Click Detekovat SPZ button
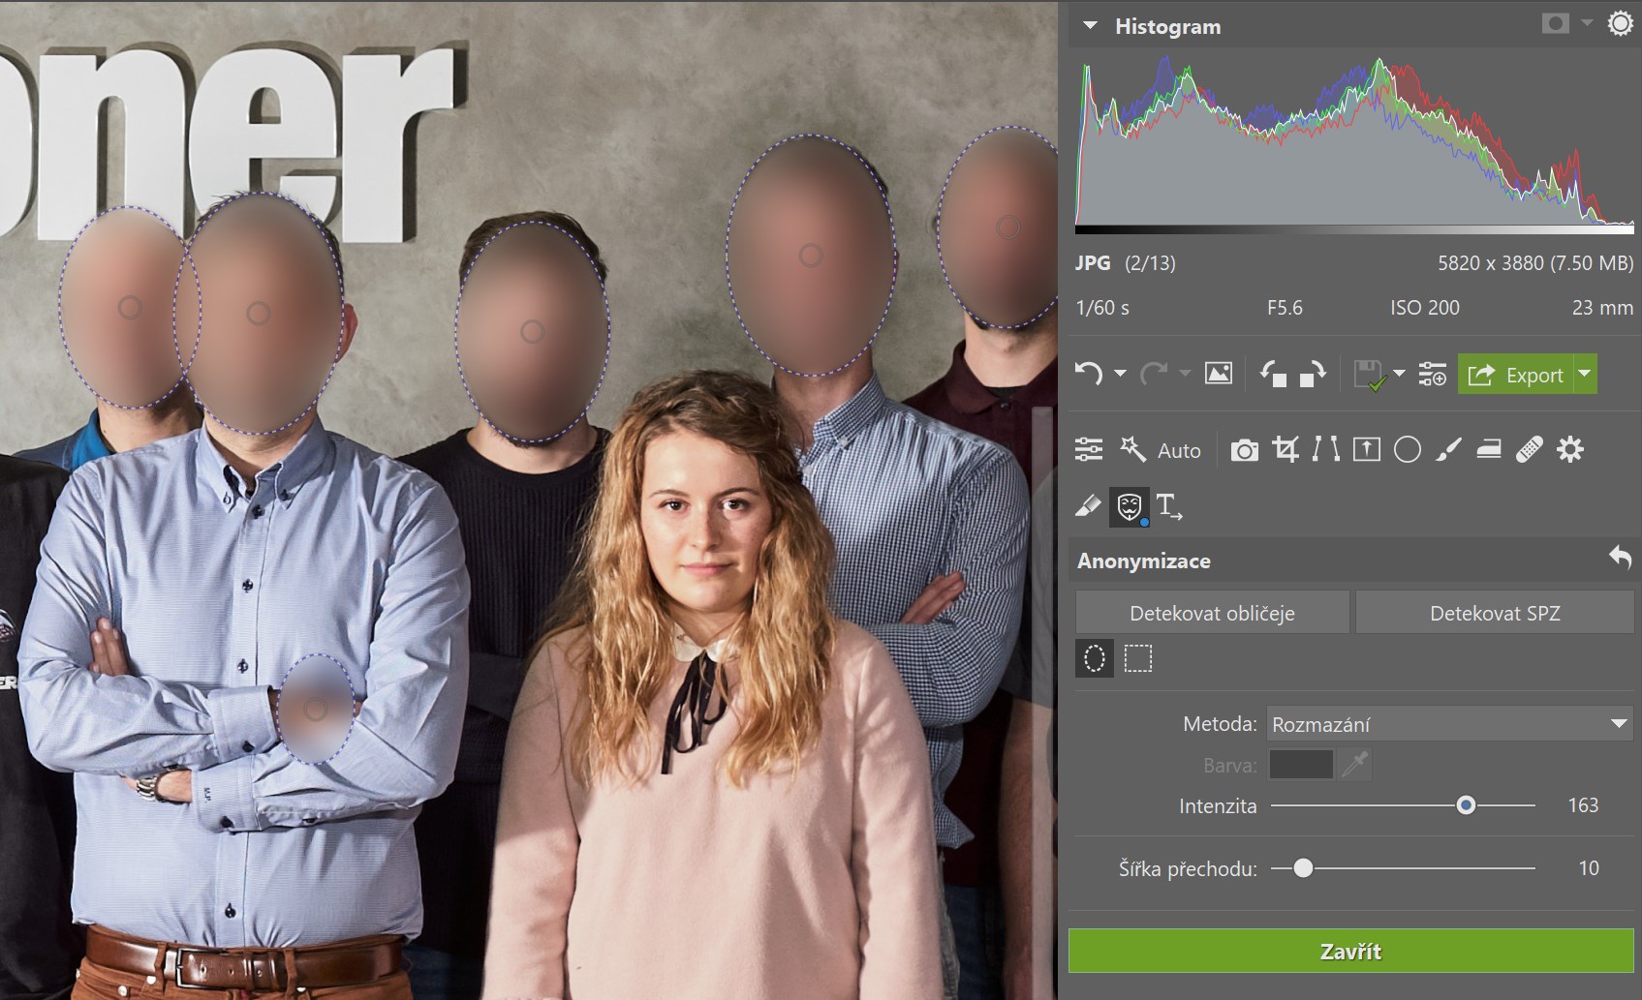Viewport: 1642px width, 1000px height. [x=1495, y=613]
